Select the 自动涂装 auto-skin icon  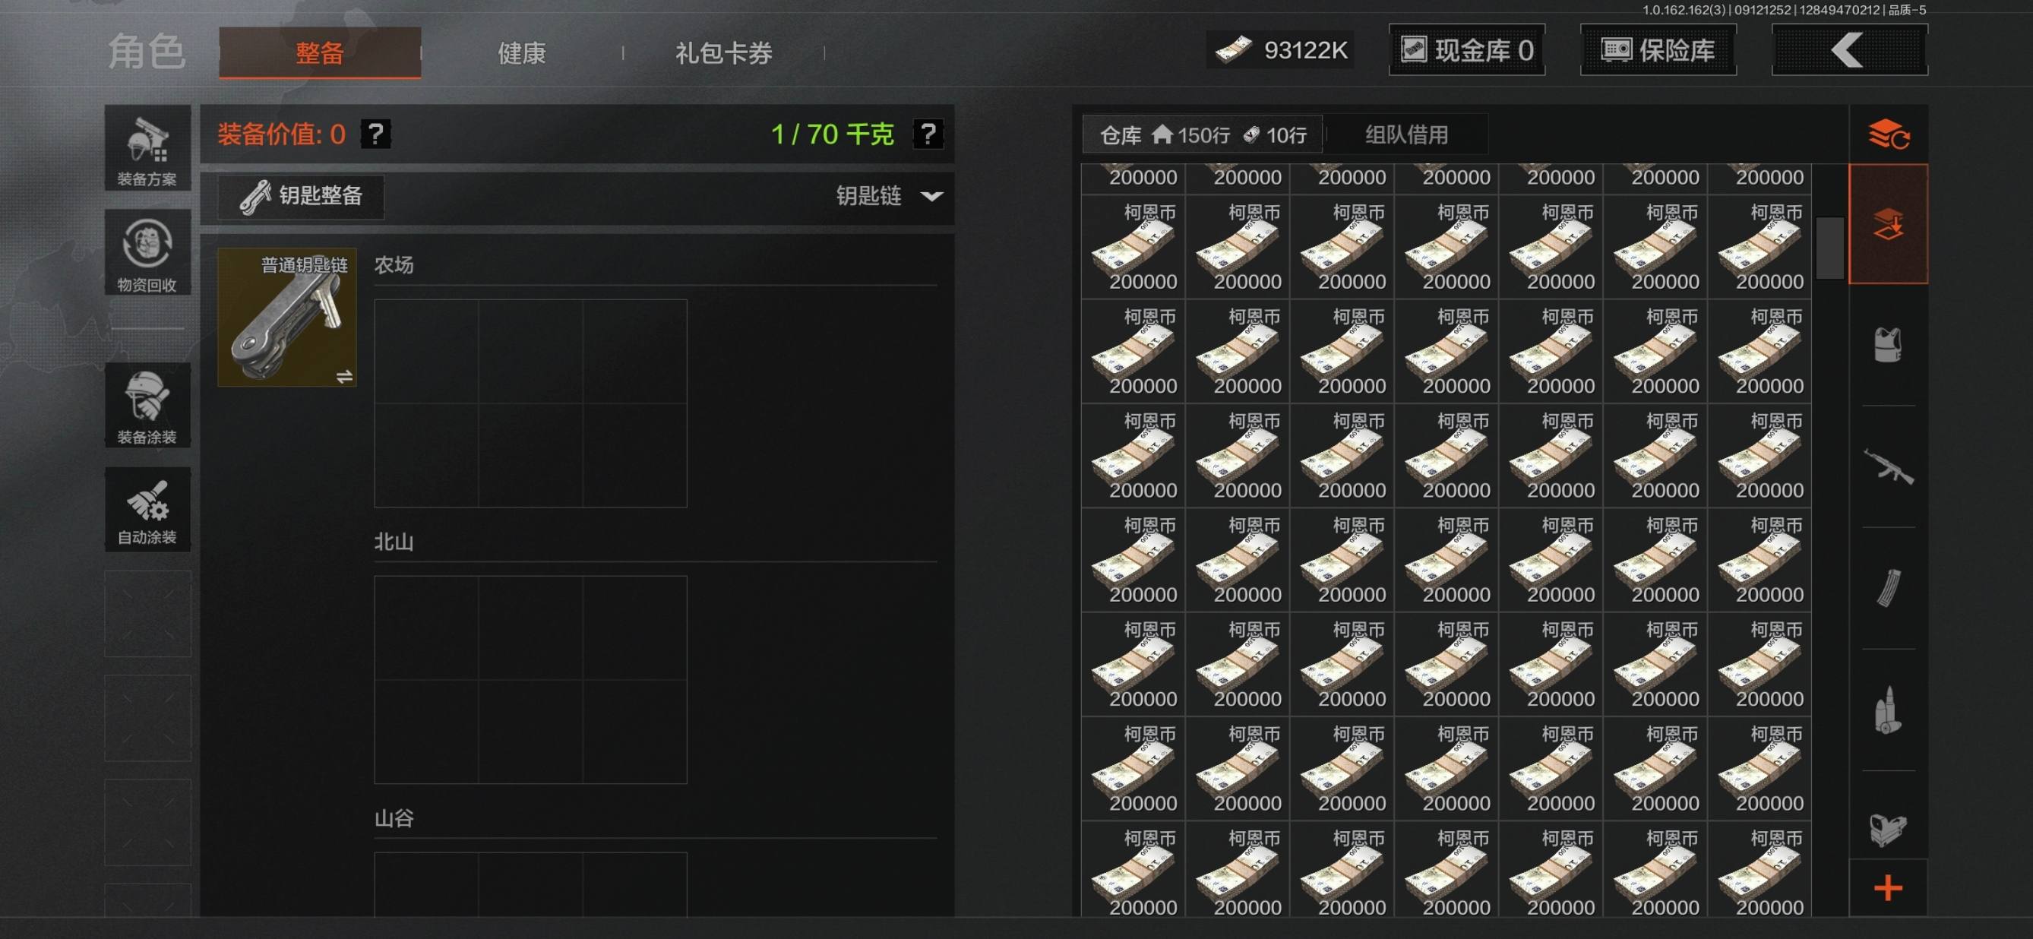(147, 509)
